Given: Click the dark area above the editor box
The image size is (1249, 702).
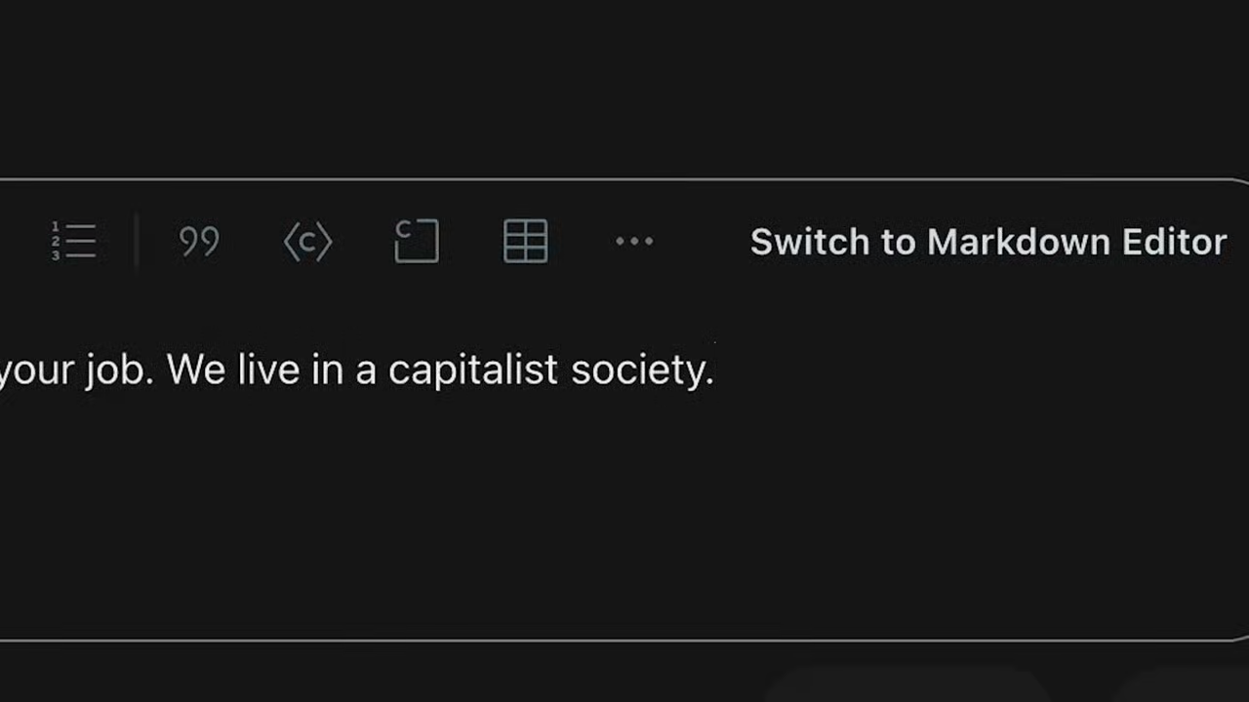Looking at the screenshot, I should coord(624,88).
